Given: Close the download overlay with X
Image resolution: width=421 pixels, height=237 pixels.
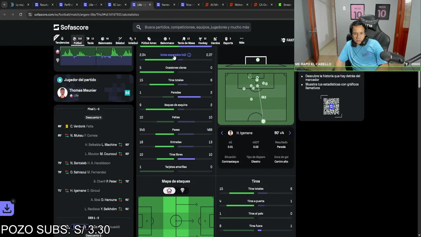Looking at the screenshot, I should tap(13, 201).
